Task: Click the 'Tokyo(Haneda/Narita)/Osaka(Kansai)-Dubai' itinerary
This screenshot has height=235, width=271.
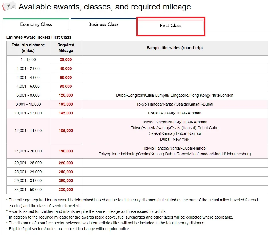Action: click(x=175, y=104)
